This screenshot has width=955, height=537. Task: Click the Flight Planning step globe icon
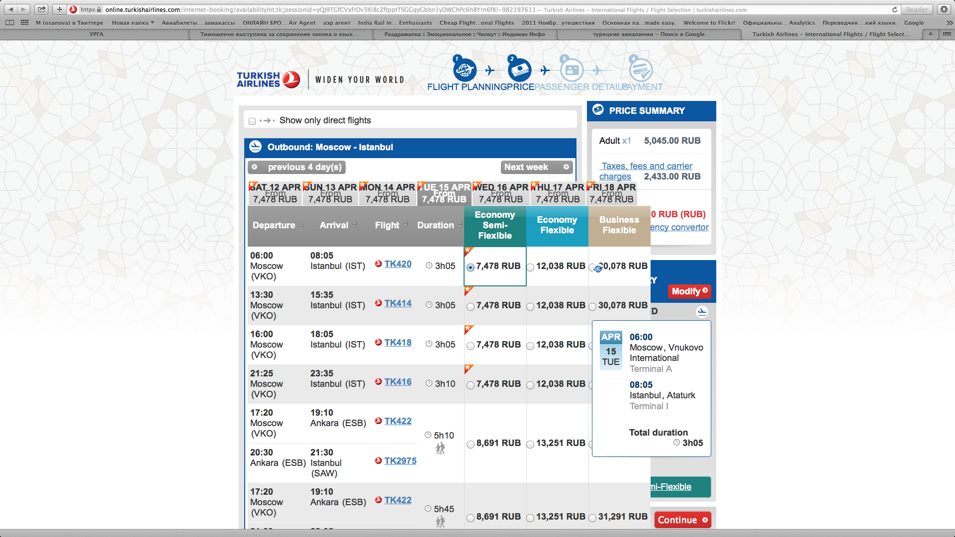point(465,70)
